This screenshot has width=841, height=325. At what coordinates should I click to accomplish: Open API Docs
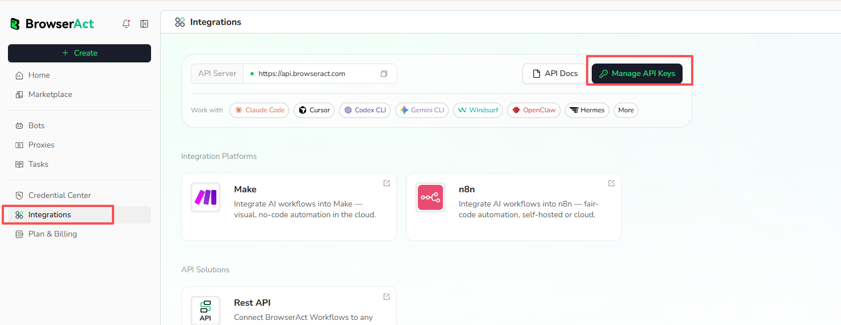pyautogui.click(x=555, y=73)
